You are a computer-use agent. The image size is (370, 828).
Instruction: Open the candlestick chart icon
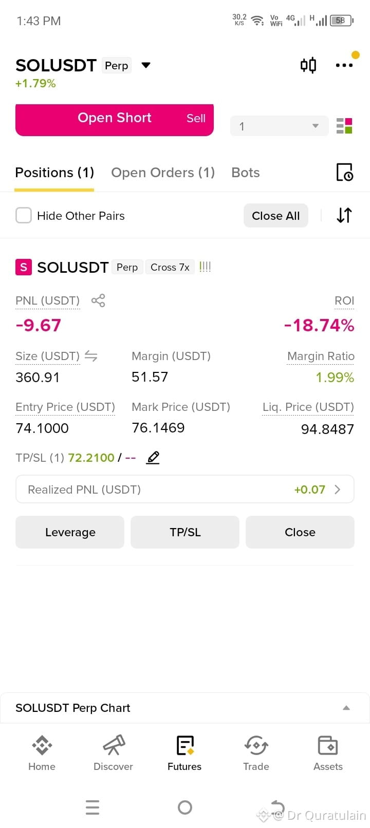pos(308,65)
